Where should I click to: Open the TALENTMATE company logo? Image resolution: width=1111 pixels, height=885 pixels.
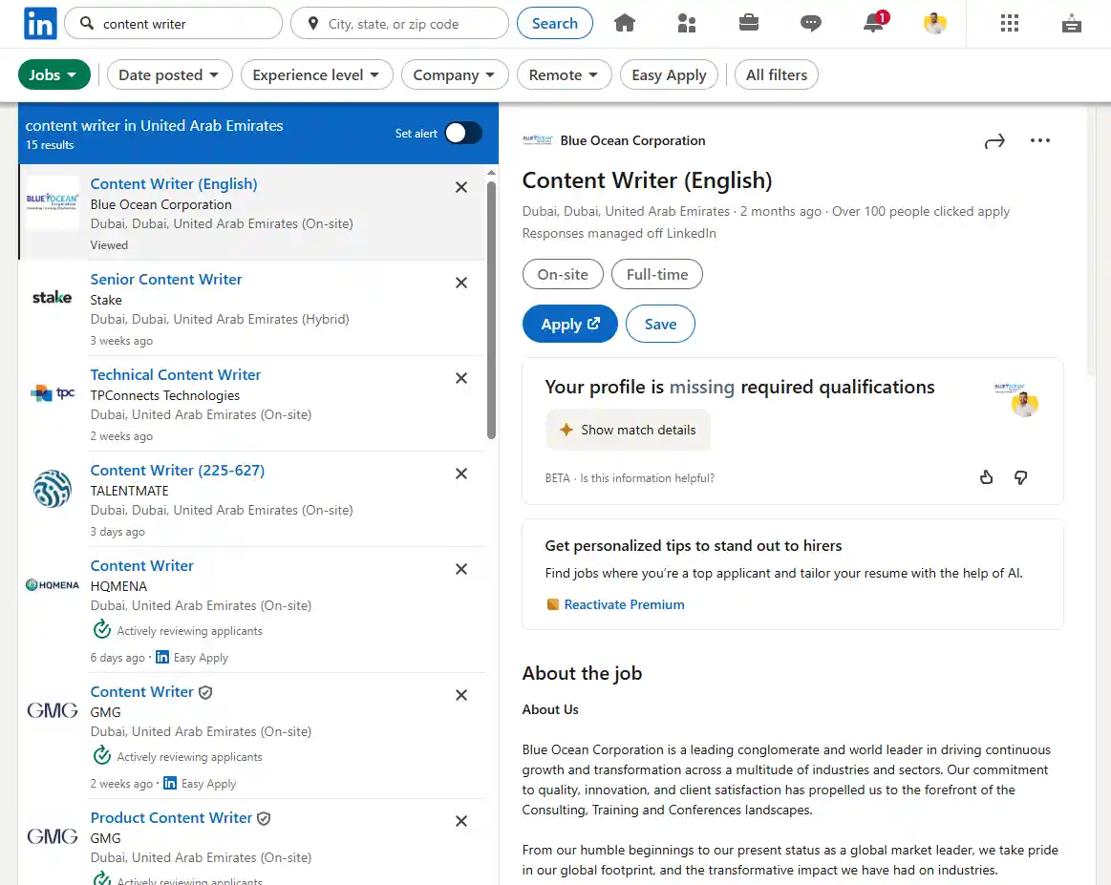coord(53,489)
